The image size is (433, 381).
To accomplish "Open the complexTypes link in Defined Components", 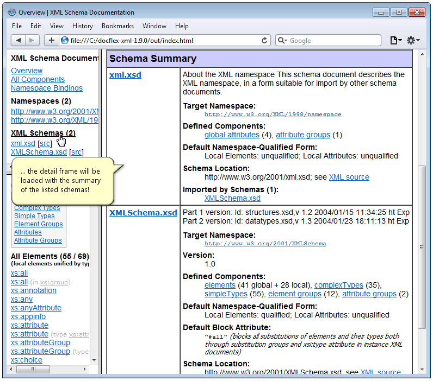I will [x=338, y=285].
